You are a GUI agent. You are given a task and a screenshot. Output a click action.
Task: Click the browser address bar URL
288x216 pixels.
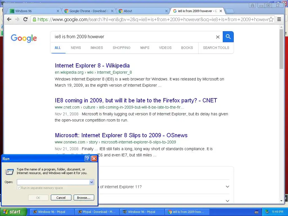[x=152, y=19]
